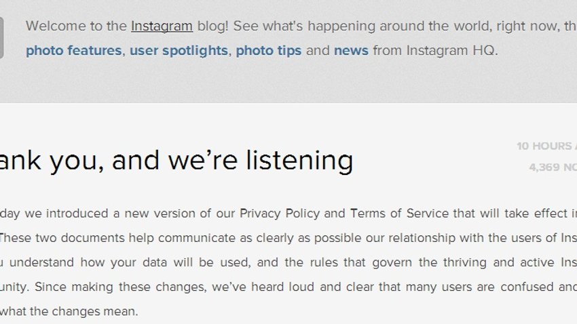Open the 'we're listening' post title
Image resolution: width=577 pixels, height=324 pixels.
[x=176, y=161]
